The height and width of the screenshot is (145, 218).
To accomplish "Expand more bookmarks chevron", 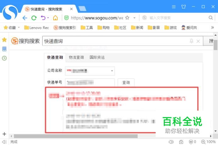I will (212, 27).
